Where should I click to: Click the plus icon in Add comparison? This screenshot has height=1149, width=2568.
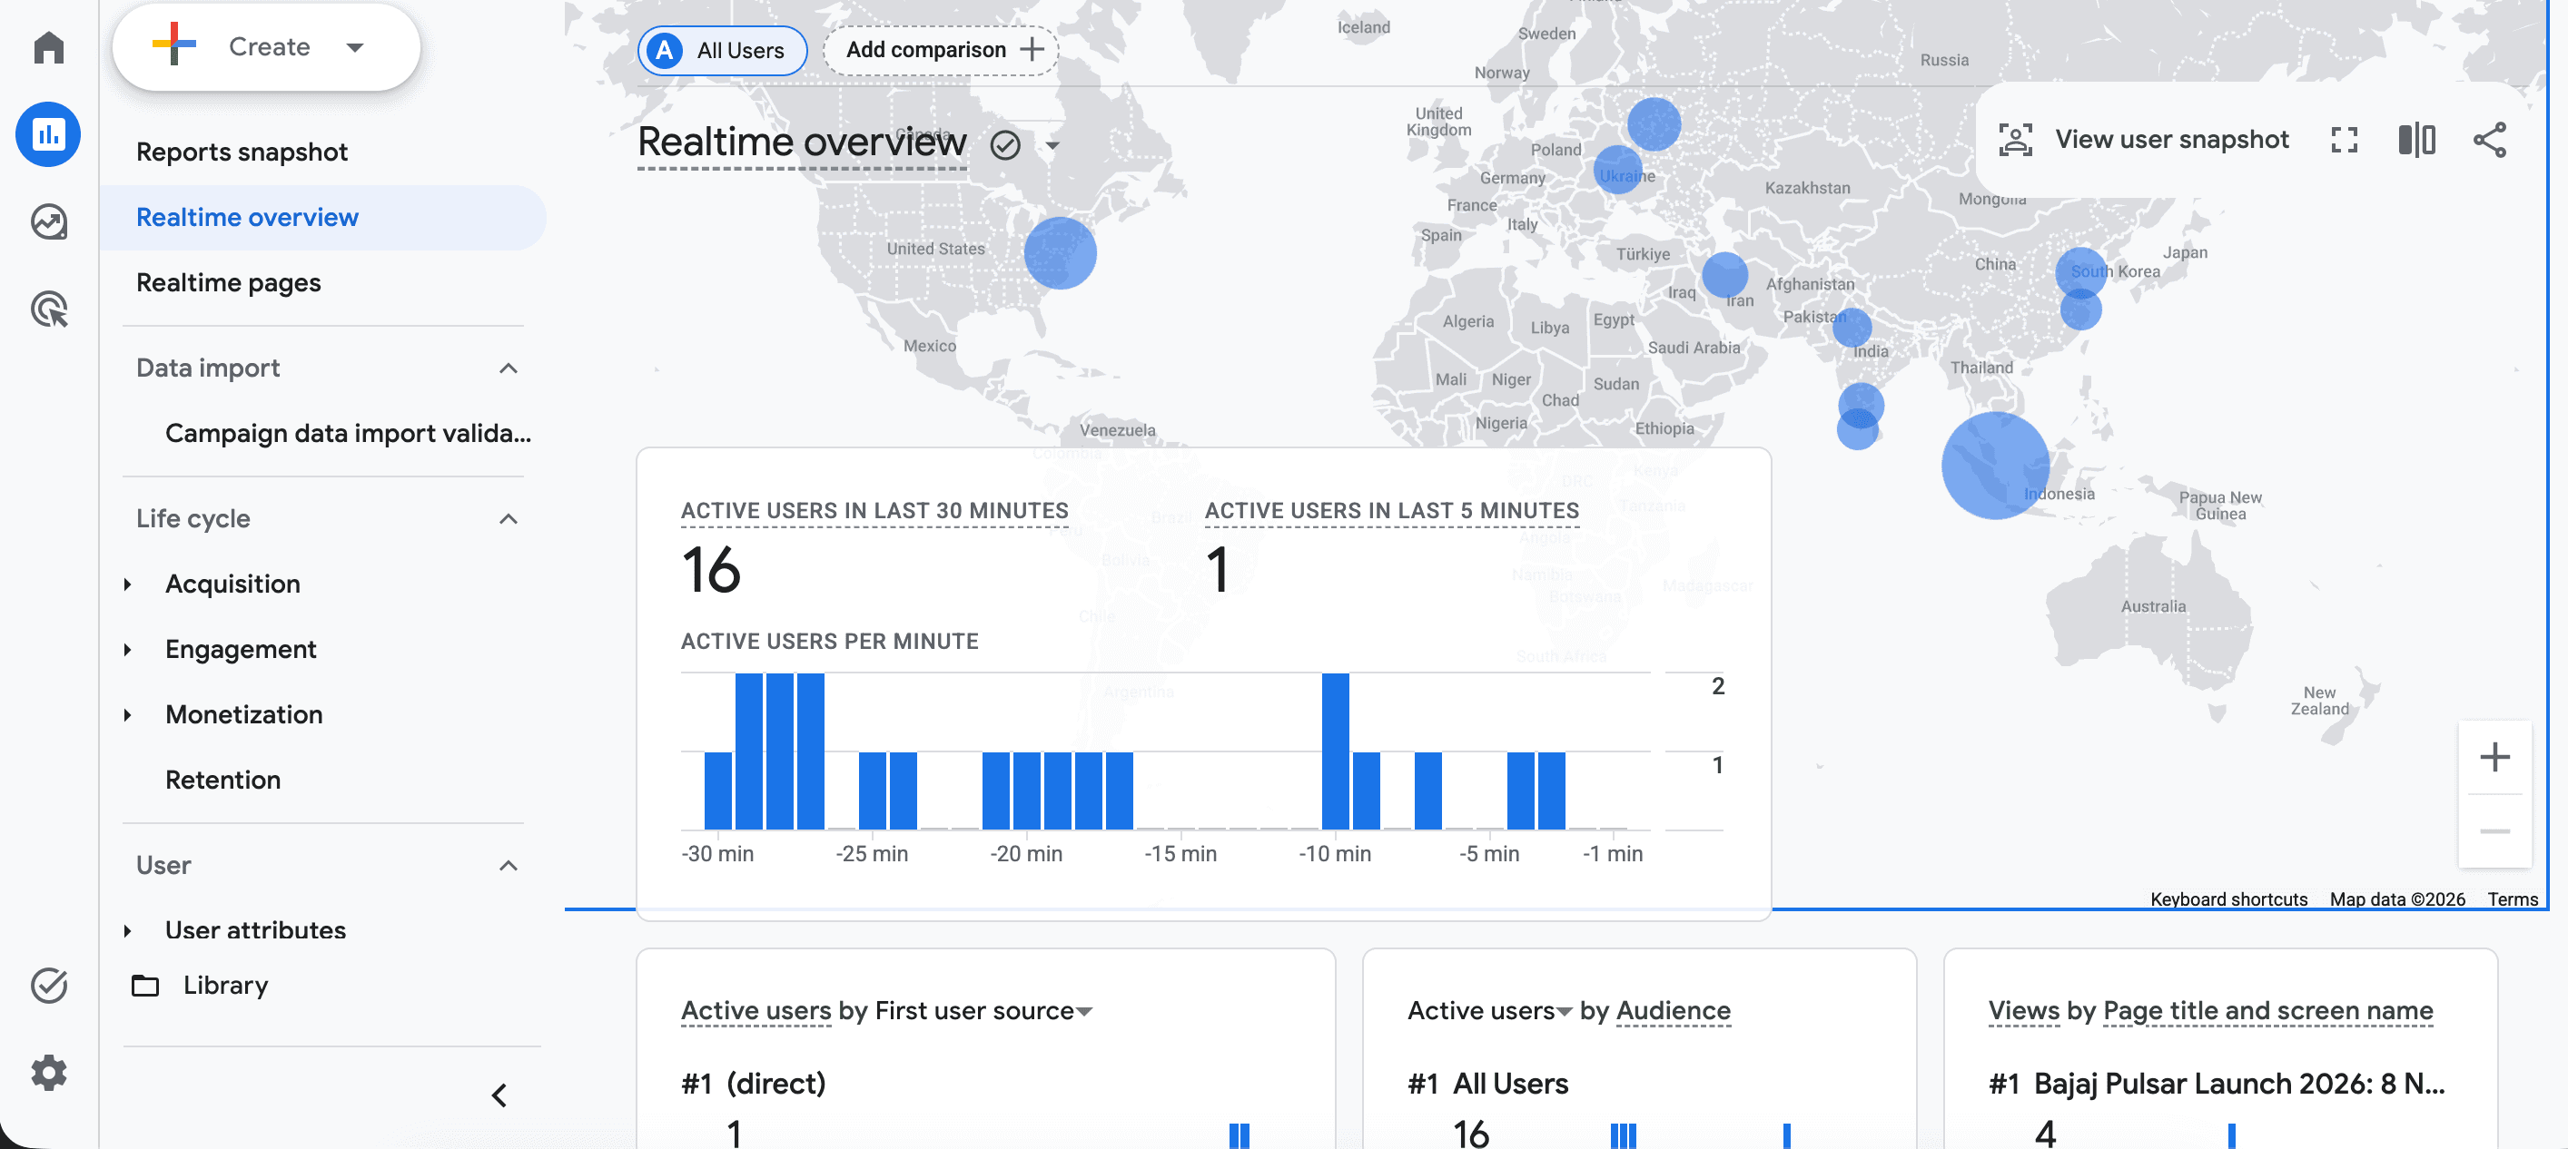1032,49
